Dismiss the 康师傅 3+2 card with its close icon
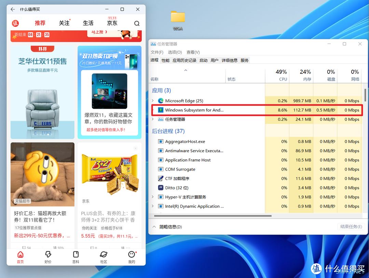The width and height of the screenshot is (369, 278). pyautogui.click(x=135, y=148)
